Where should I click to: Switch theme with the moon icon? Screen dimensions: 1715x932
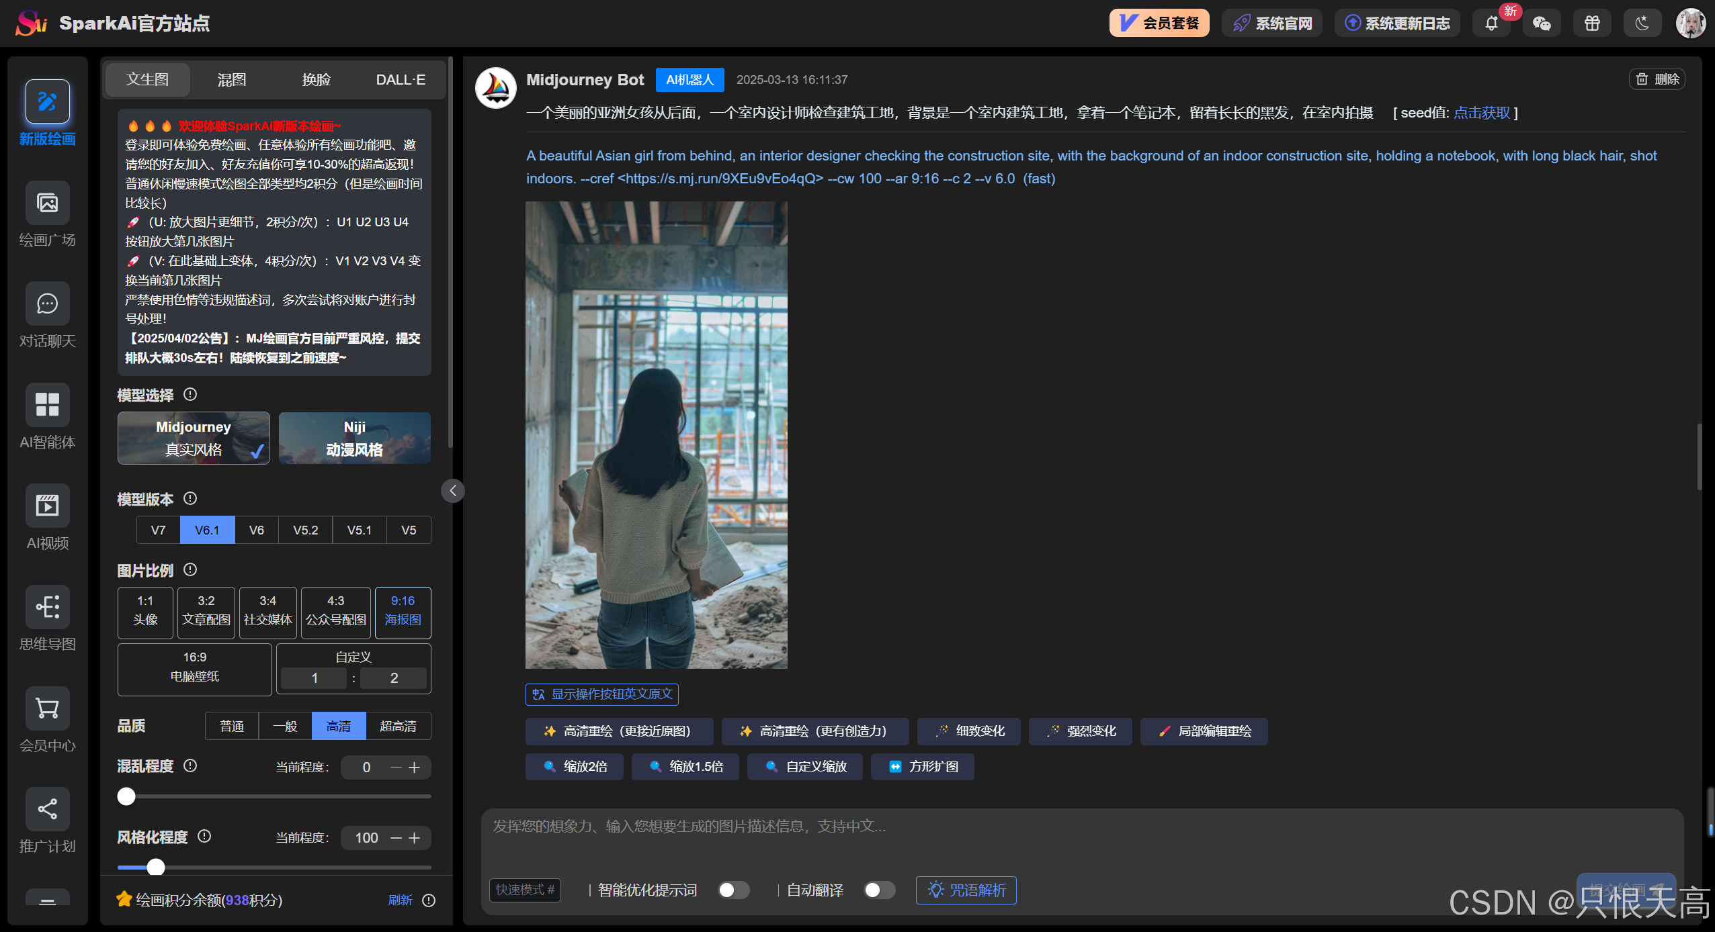(x=1642, y=24)
